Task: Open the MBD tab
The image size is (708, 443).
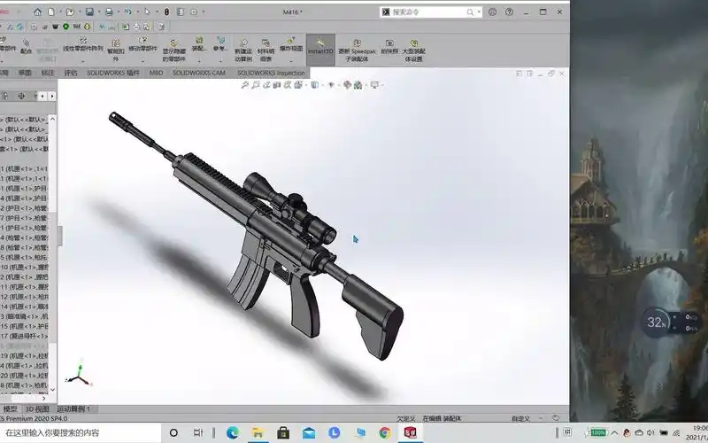Action: [x=157, y=73]
